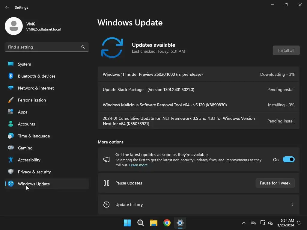Open taskbar Search magnifier
Screen dimensions: 307x230
140,223
